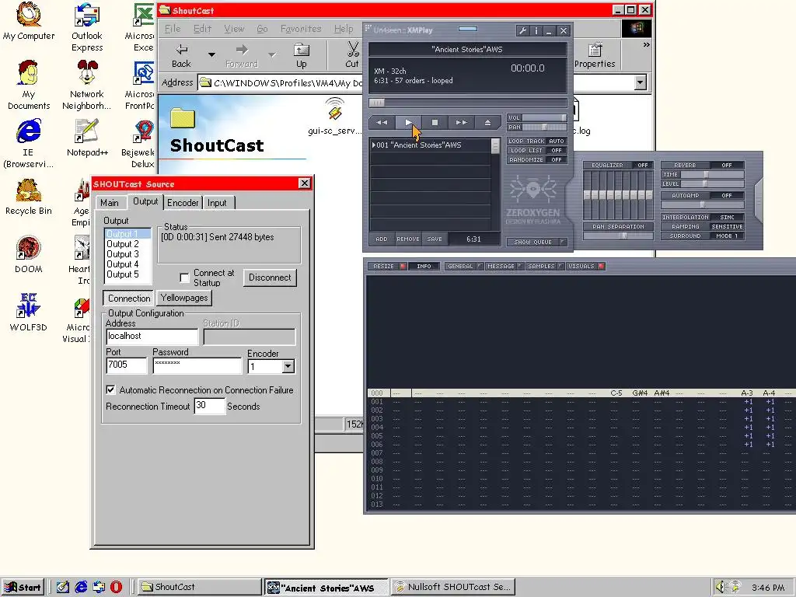Image resolution: width=796 pixels, height=597 pixels.
Task: Switch to the Encoder tab
Action: (x=183, y=203)
